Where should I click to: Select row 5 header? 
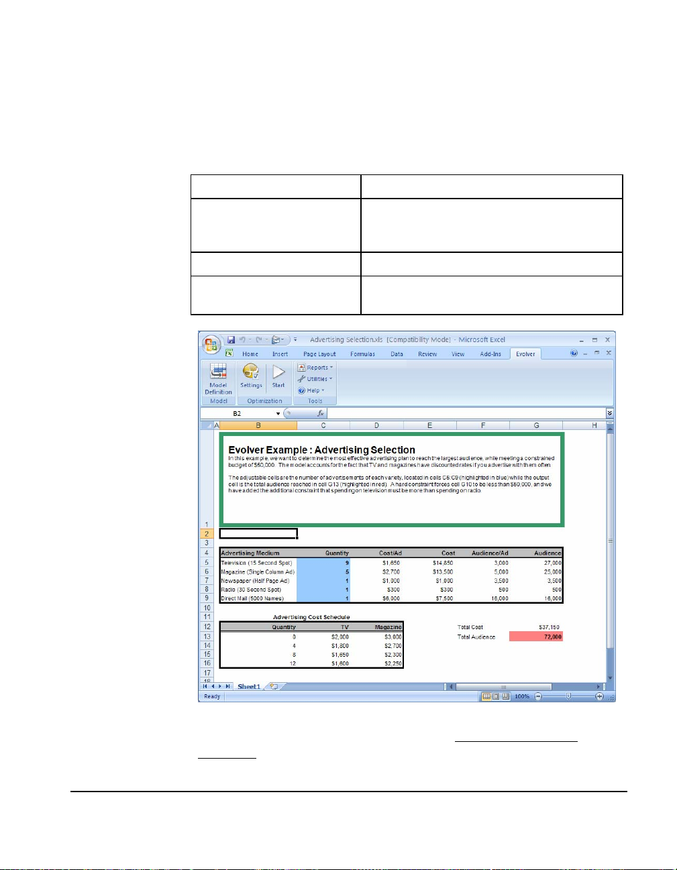click(x=207, y=563)
